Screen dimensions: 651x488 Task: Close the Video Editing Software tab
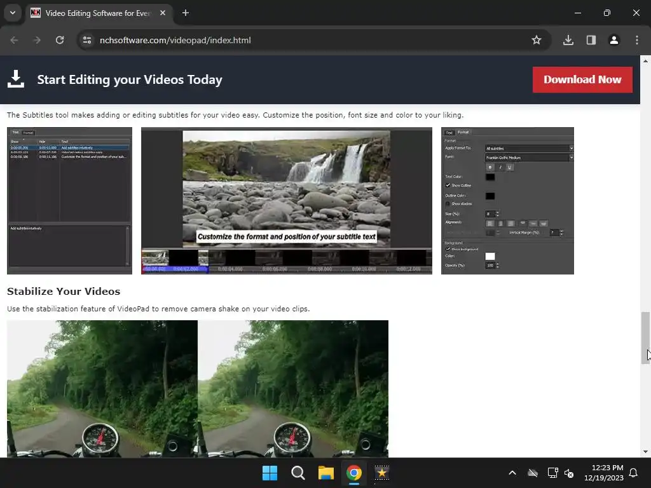163,13
